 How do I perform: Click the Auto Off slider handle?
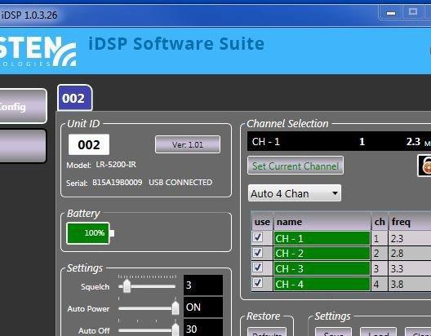tap(176, 329)
